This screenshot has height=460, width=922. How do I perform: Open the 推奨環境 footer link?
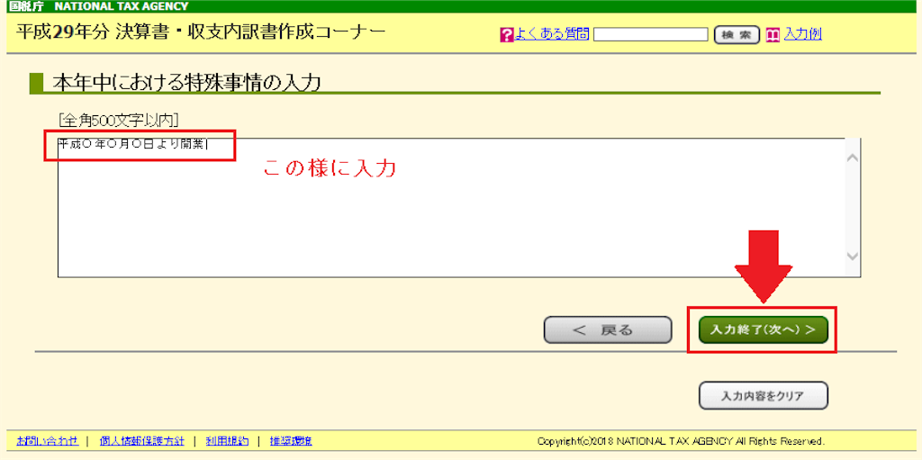[x=291, y=440]
